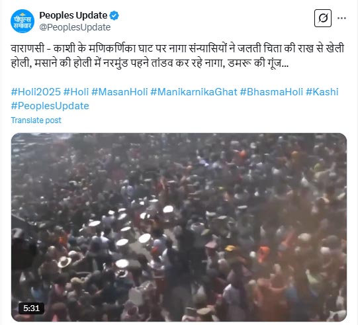Screen dimensions: 358x325
Task: Click the blue verified badge icon
Action: coord(114,15)
